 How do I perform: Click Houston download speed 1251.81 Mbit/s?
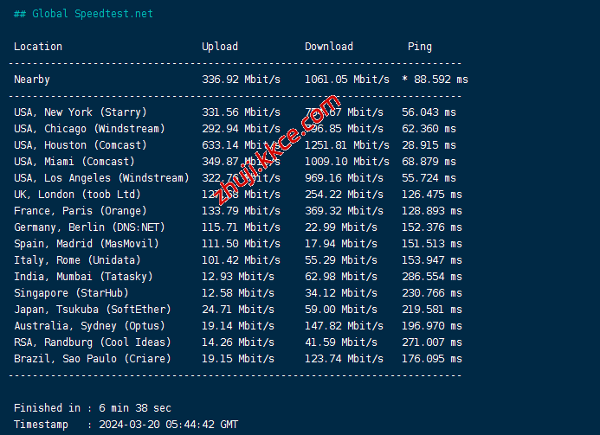(x=347, y=145)
